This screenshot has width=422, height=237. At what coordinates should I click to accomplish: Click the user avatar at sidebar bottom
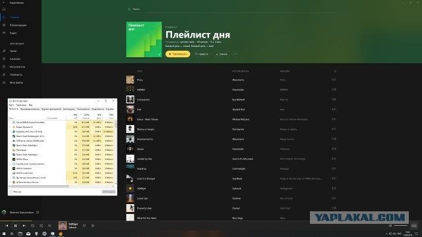[4, 212]
